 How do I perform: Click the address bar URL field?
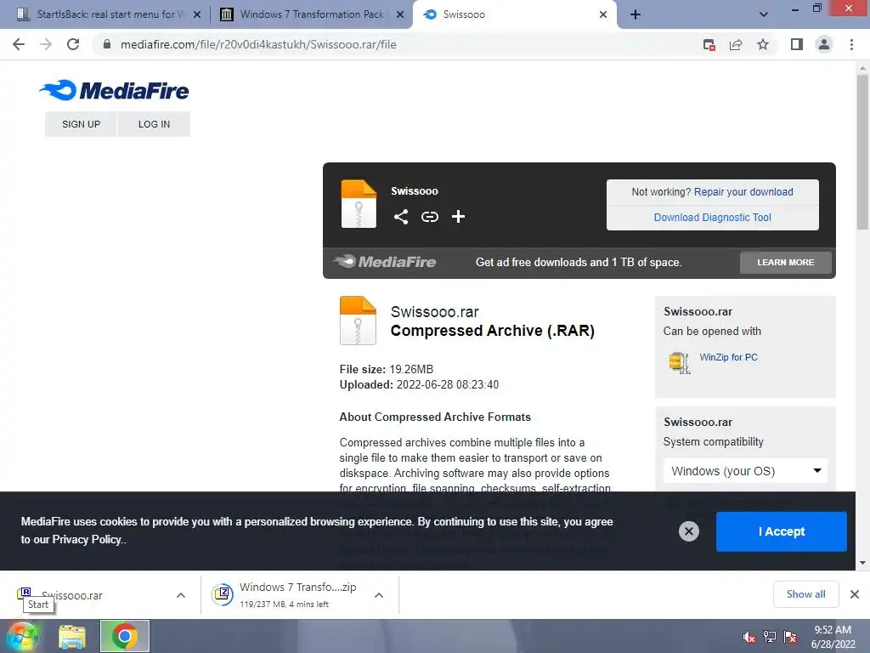[399, 44]
